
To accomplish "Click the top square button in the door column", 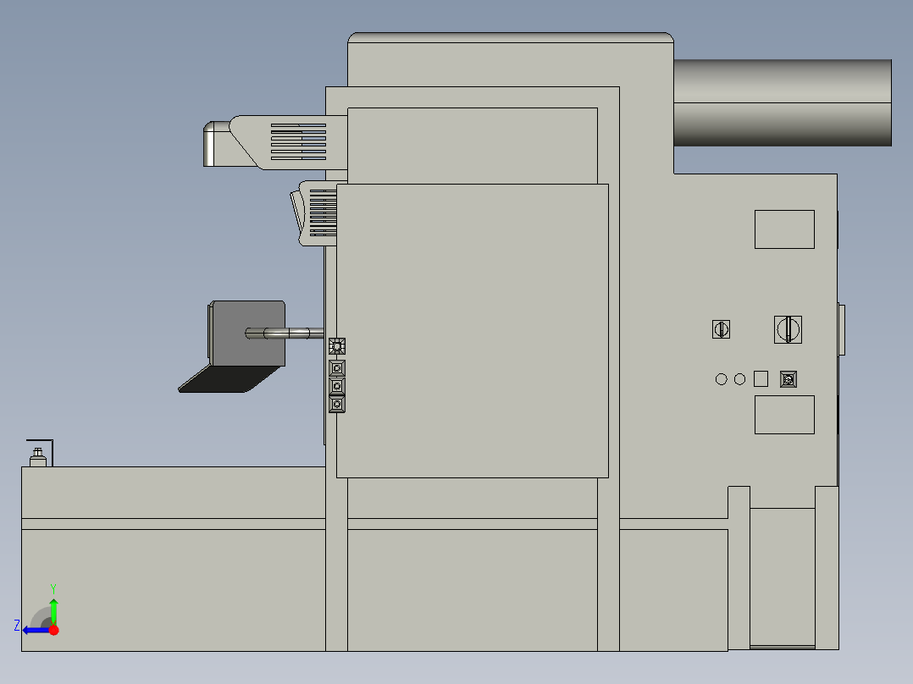I will coord(336,368).
